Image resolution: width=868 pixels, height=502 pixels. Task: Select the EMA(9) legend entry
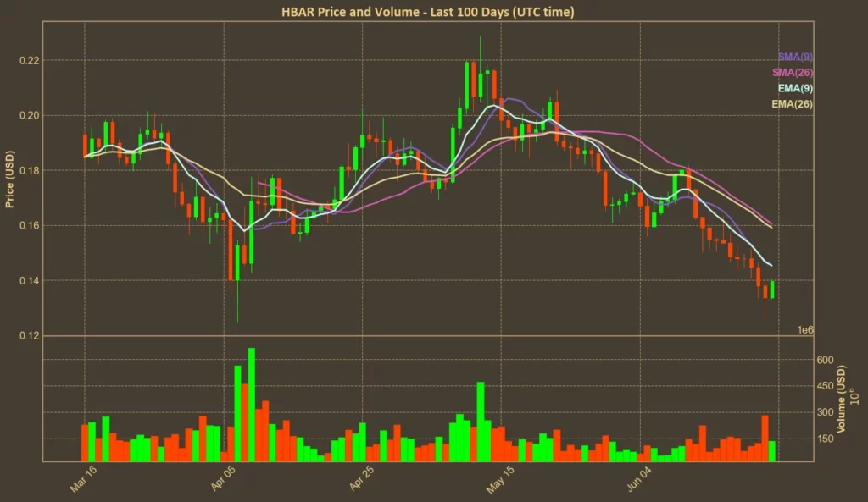coord(795,88)
